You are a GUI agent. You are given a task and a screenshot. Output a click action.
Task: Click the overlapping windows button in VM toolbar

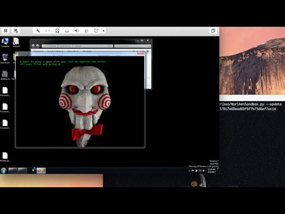[x=213, y=31]
